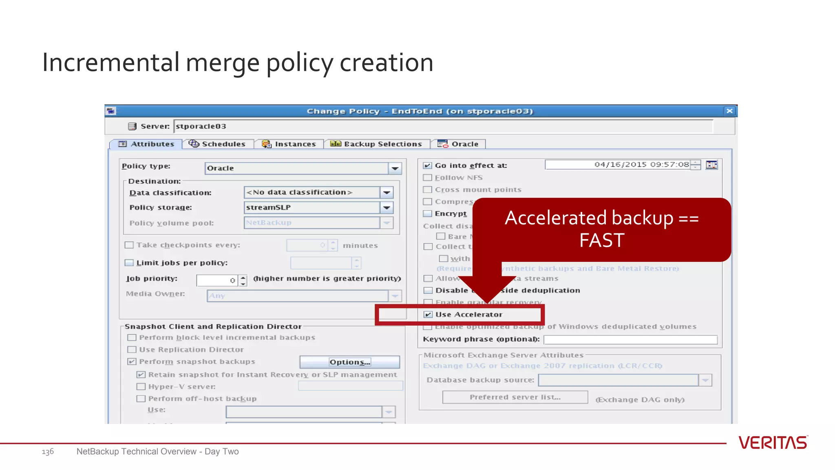Toggle the Follow NFS checkbox
Screen dimensions: 835x470
coord(427,178)
